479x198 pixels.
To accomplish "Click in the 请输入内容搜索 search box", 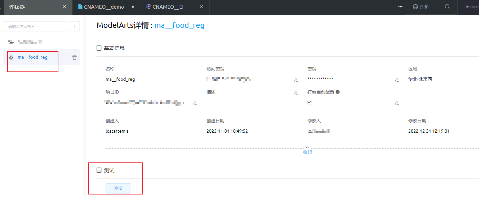I will click(35, 26).
